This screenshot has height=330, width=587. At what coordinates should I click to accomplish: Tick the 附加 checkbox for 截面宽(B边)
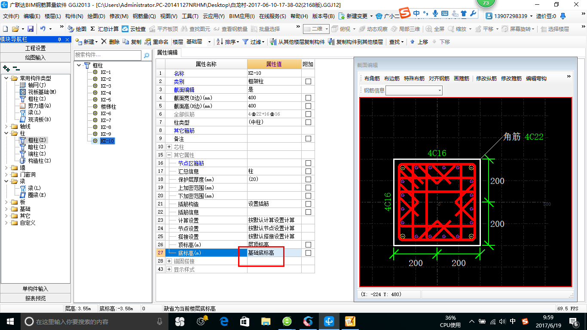click(x=308, y=98)
